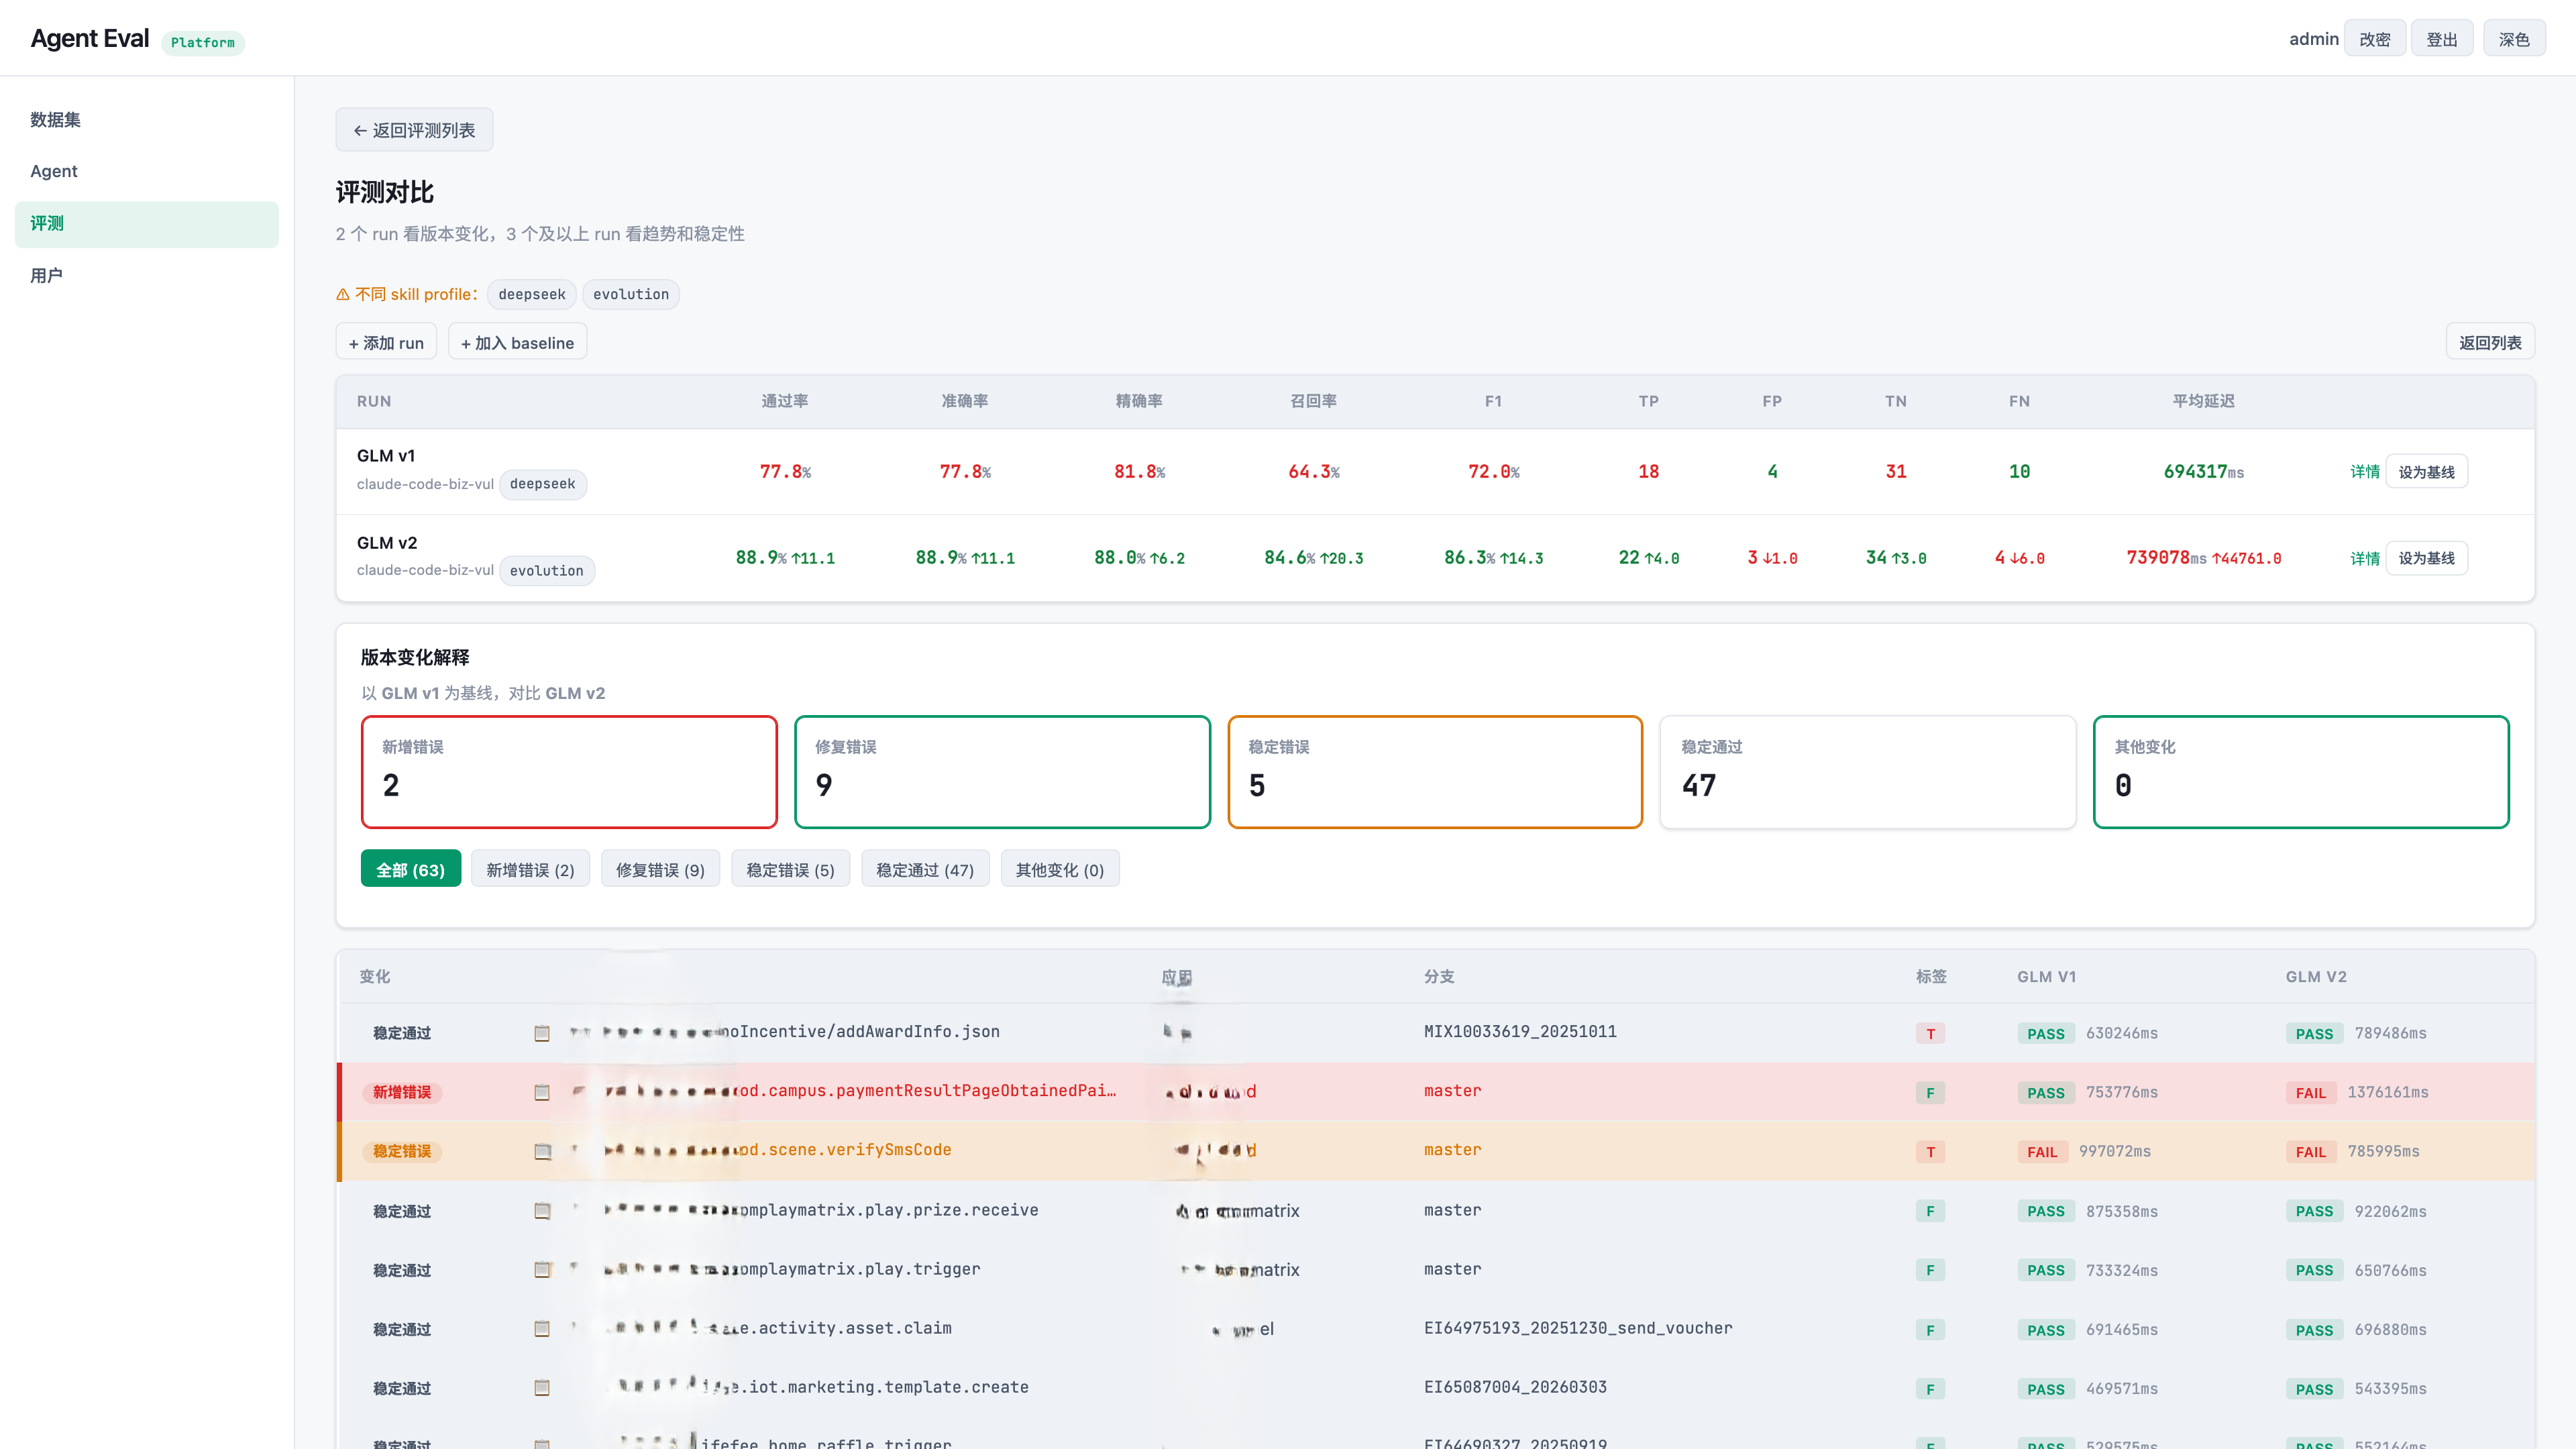2576x1449 pixels.
Task: Click the FAIL badge beside 997072ms
Action: [2042, 1152]
